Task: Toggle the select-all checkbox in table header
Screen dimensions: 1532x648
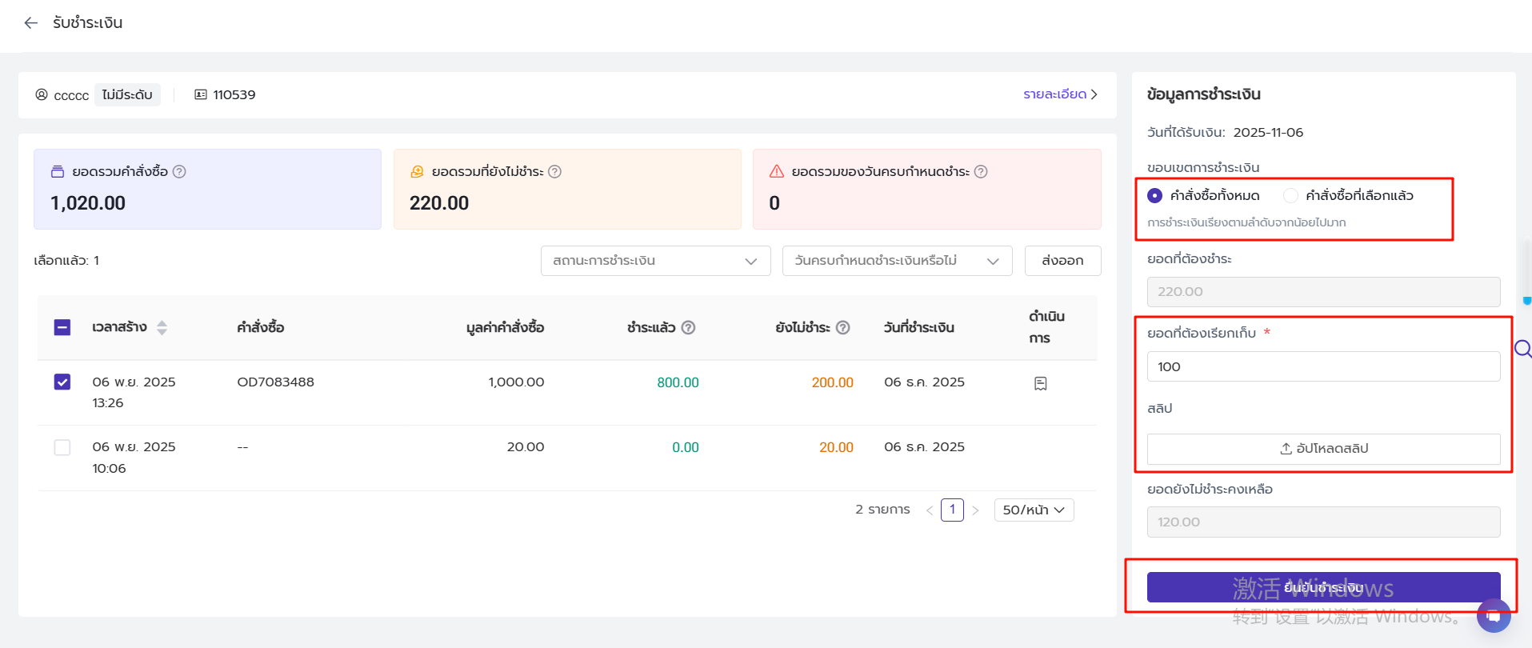Action: [62, 328]
